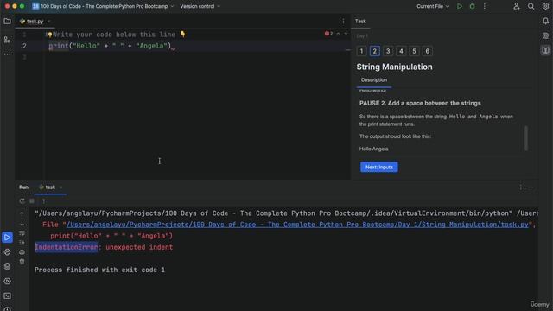The image size is (553, 311).
Task: Open the Code With Me user icon
Action: pyautogui.click(x=517, y=6)
